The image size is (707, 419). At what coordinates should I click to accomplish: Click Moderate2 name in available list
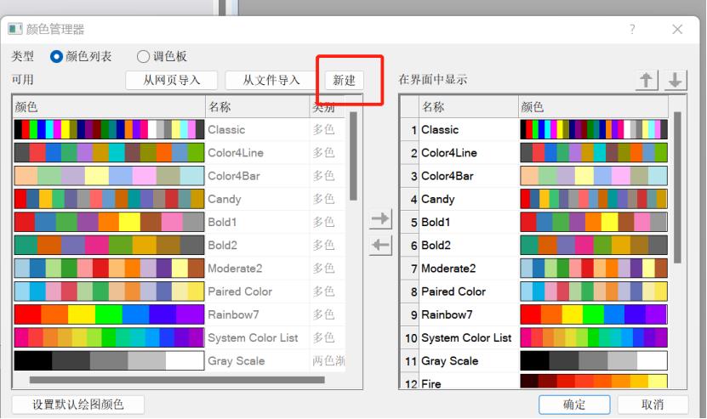pos(235,269)
